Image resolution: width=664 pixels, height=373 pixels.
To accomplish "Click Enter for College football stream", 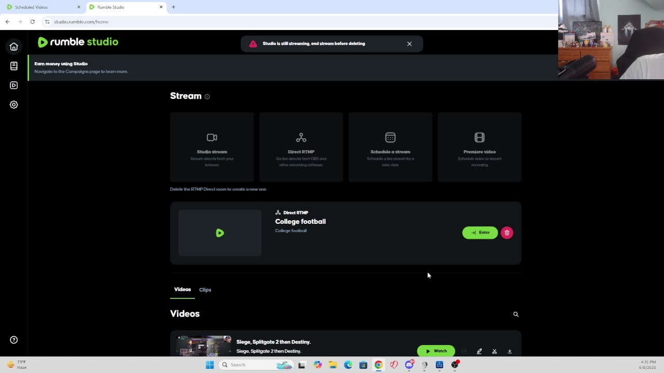I will coord(480,233).
